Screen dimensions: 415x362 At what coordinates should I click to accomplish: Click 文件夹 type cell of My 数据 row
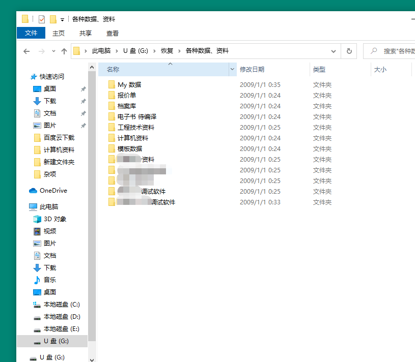tap(322, 85)
